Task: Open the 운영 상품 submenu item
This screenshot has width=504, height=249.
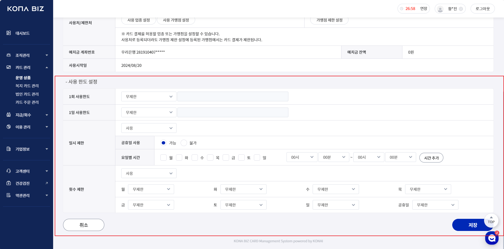Action: coord(23,78)
